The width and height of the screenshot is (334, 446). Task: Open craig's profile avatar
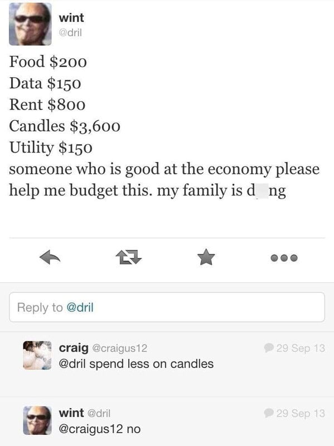37,355
